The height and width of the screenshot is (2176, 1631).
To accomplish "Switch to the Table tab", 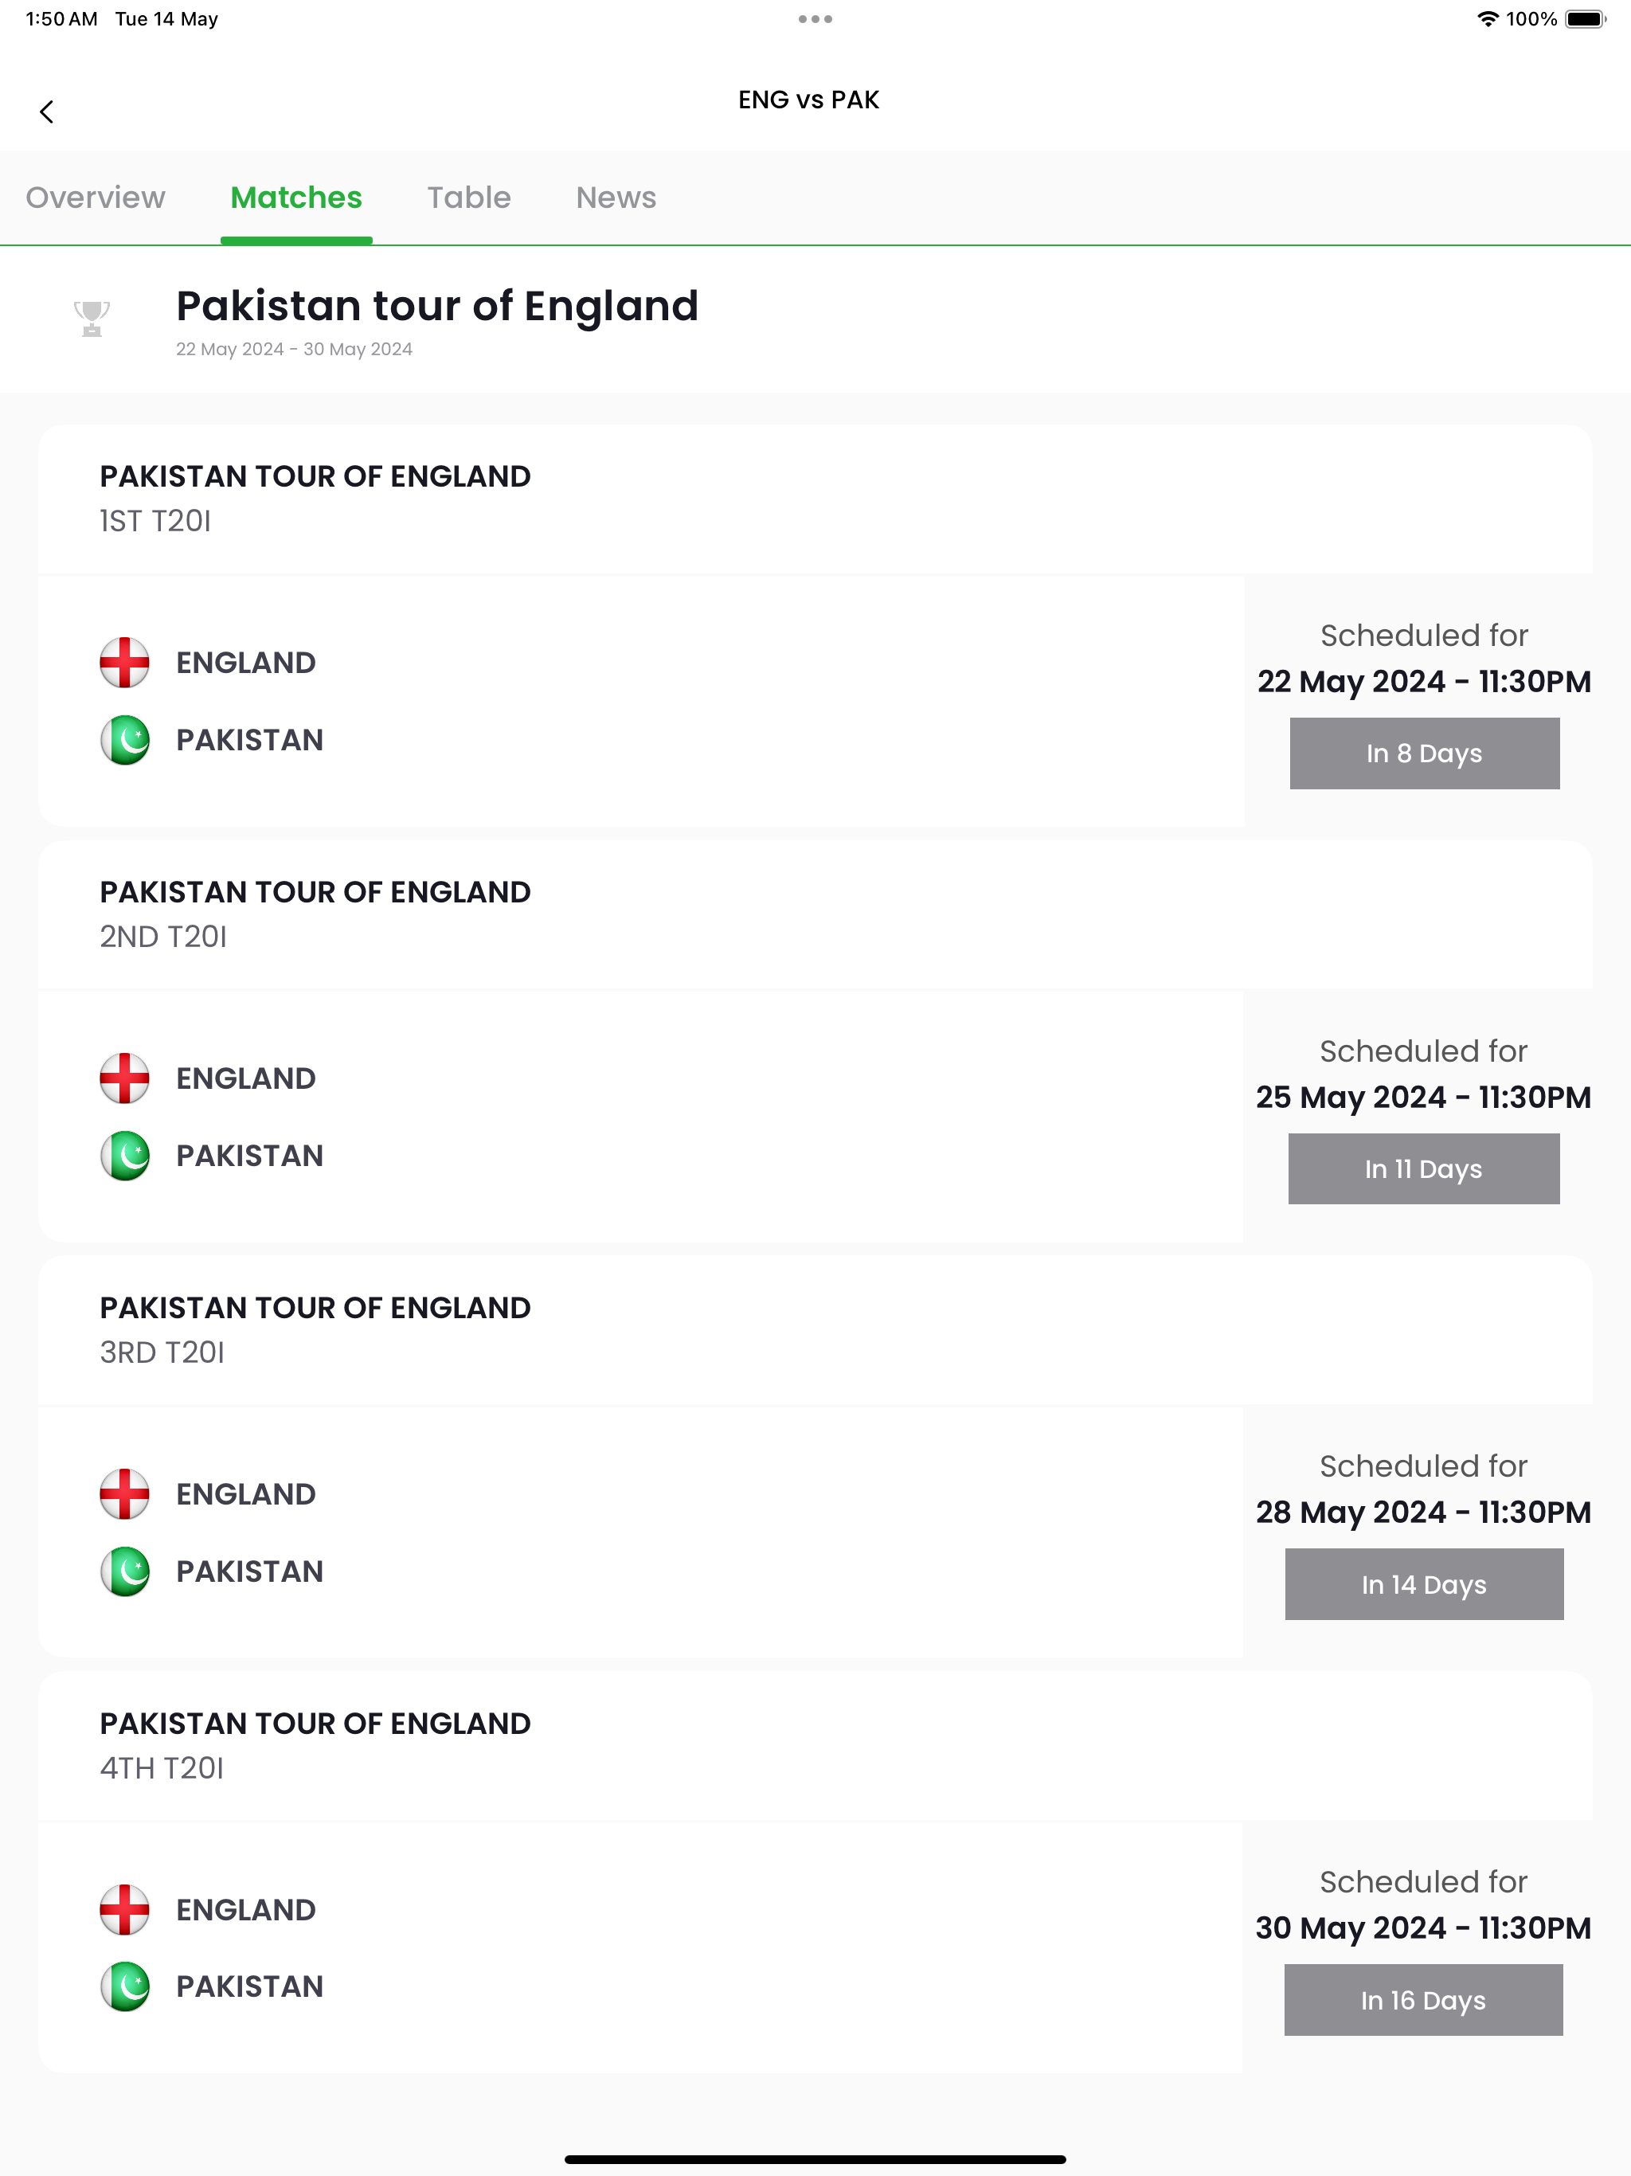I will pos(469,198).
